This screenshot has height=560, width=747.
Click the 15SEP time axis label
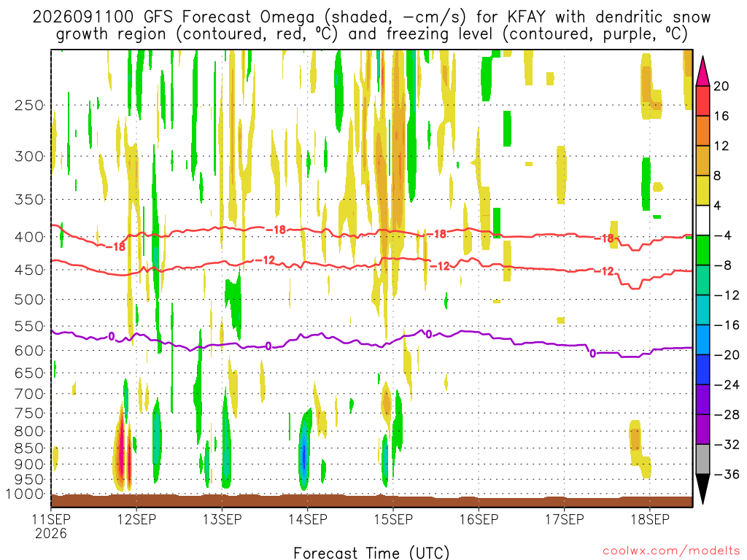(393, 519)
